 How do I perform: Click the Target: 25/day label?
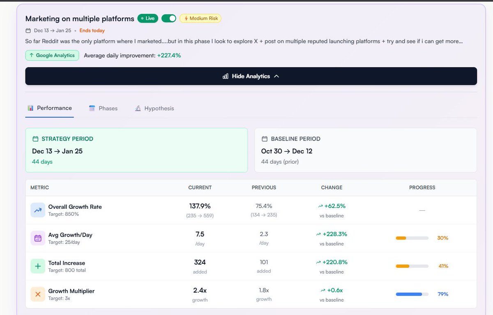click(65, 242)
